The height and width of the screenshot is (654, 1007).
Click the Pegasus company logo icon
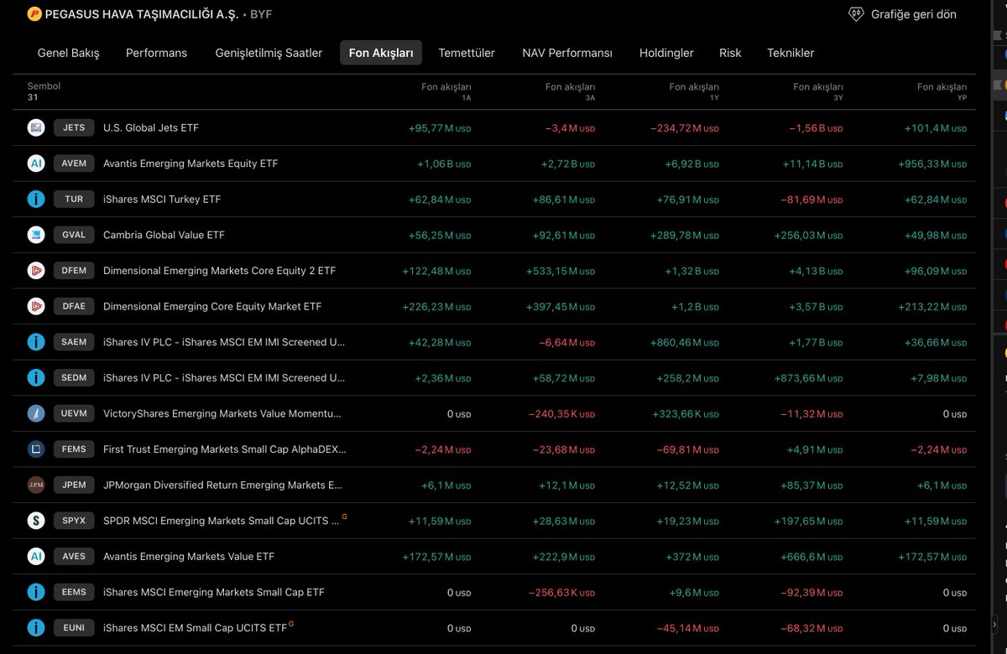tap(34, 14)
